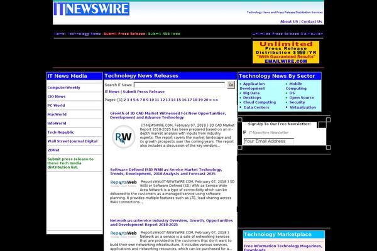This screenshot has height=251, width=377.
Task: Open Cloud Computing sector
Action: coord(260,102)
